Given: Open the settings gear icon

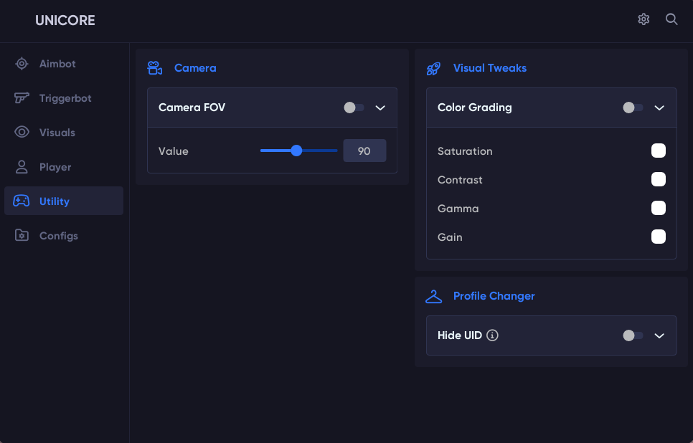Looking at the screenshot, I should (x=643, y=19).
